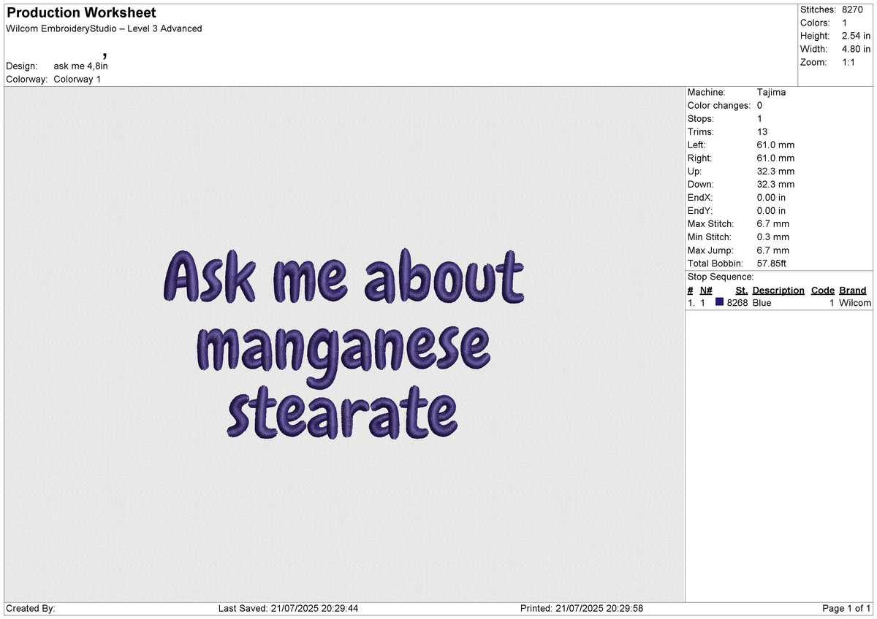877x619 pixels.
Task: Click the Max Jump value
Action: coord(773,250)
